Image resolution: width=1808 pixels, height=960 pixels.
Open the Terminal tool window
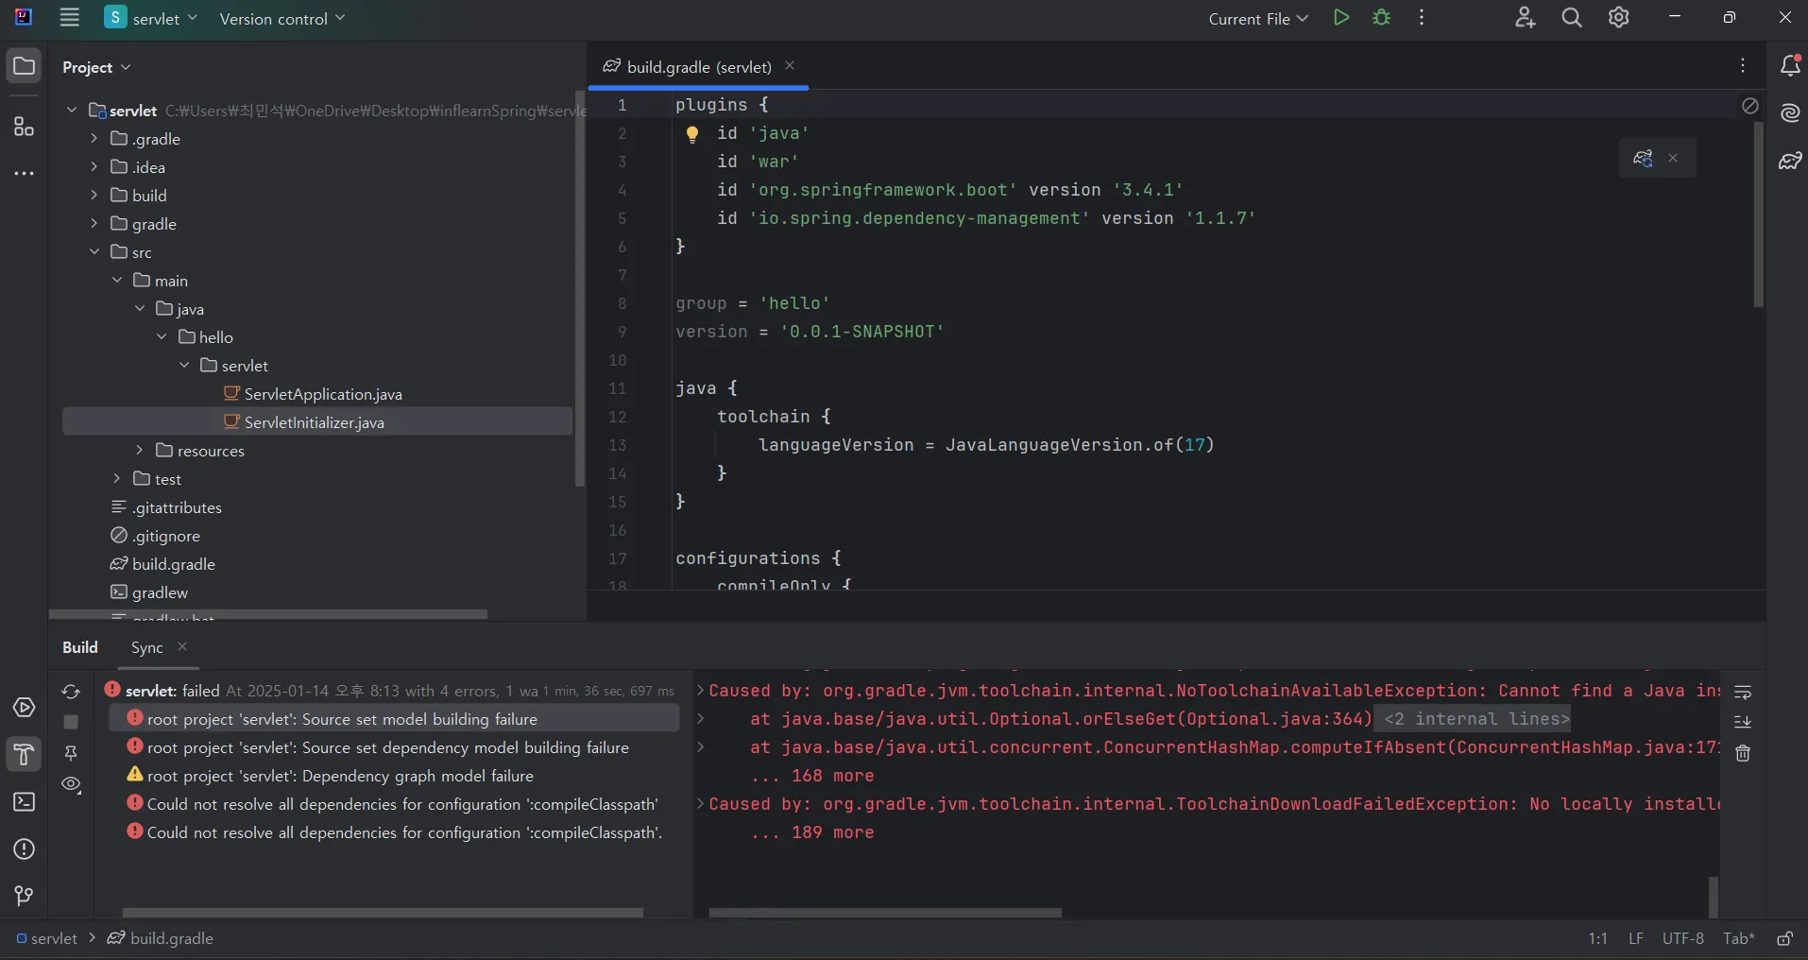(x=24, y=801)
